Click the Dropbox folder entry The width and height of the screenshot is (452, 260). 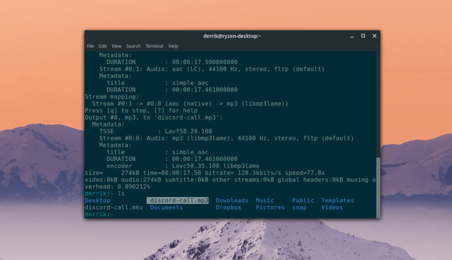(228, 207)
